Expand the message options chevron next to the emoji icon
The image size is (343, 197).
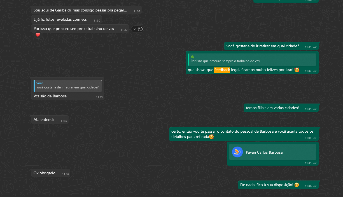tap(134, 29)
